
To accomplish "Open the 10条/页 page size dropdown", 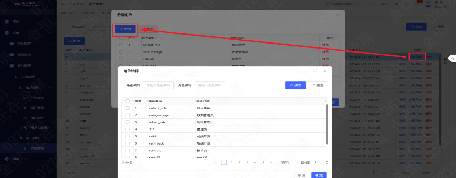I will pos(287,163).
